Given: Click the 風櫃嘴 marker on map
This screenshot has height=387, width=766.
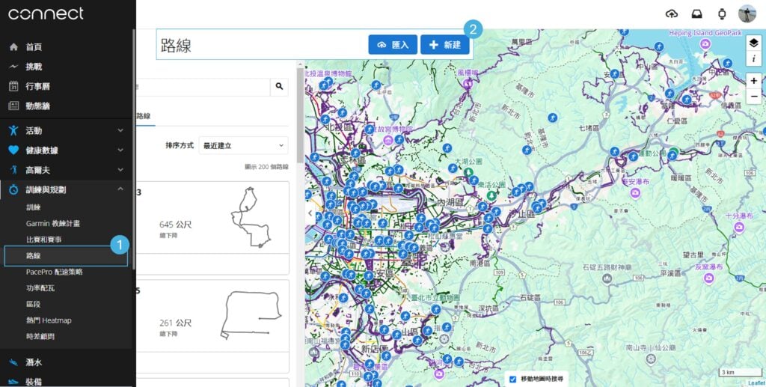Looking at the screenshot, I should pos(468,83).
